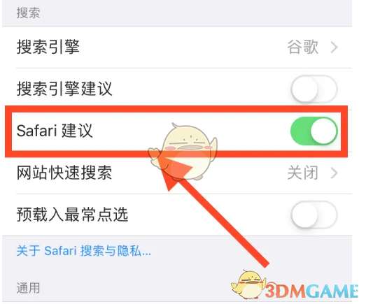
Task: Open the 搜索引擎 chevron arrow
Action: click(x=335, y=48)
